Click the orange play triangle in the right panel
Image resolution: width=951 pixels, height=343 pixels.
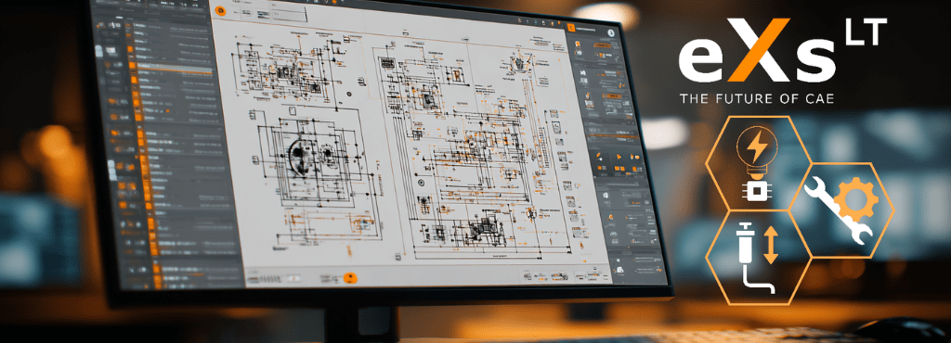(x=619, y=157)
